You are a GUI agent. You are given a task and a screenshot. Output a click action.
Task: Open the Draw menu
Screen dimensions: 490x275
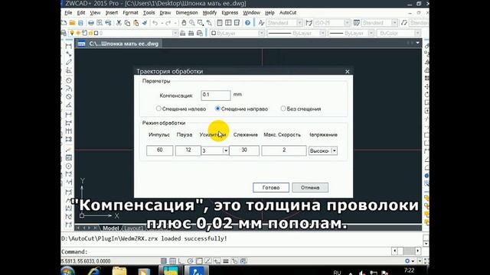pyautogui.click(x=165, y=13)
